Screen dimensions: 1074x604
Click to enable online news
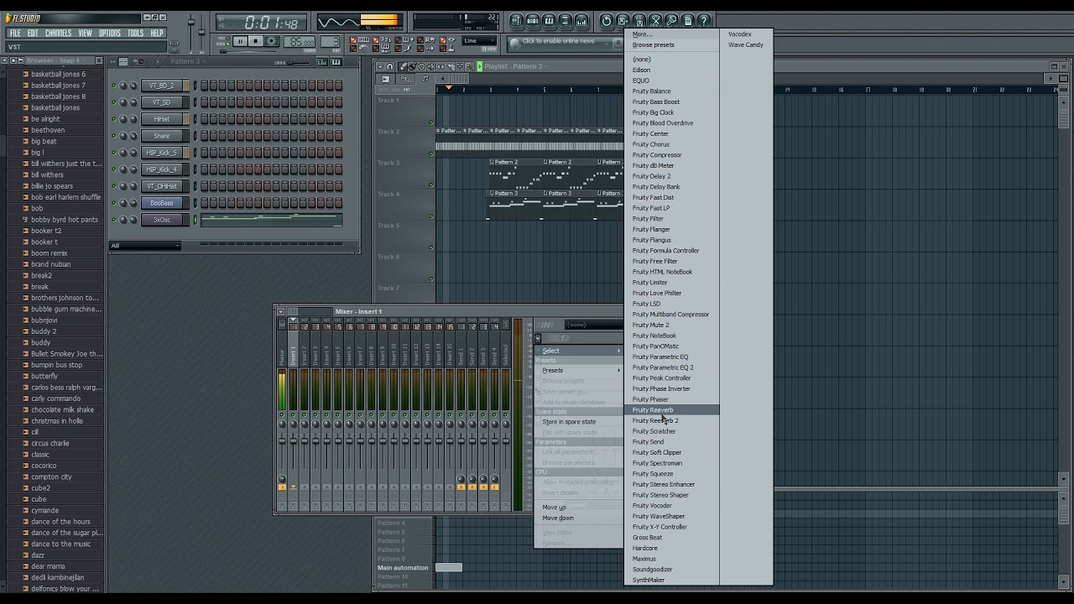(558, 41)
